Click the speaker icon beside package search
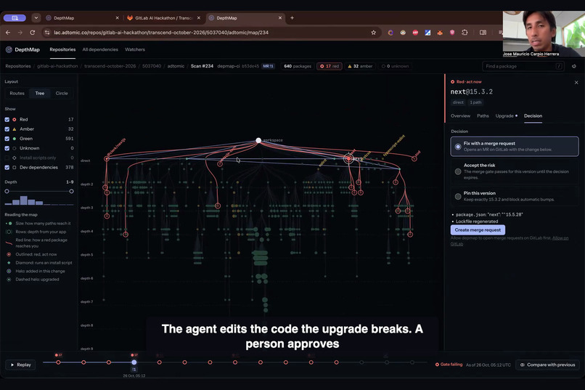 pos(574,66)
